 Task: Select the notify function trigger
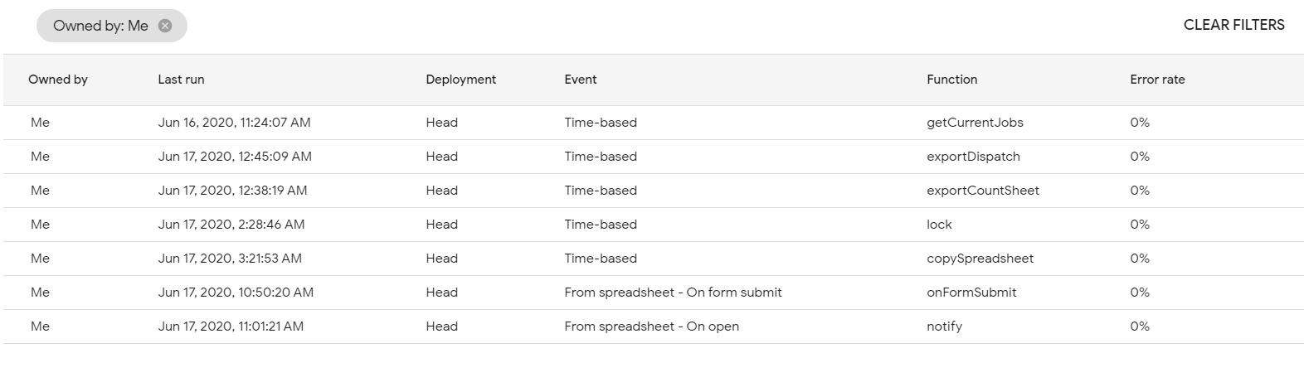tap(944, 327)
